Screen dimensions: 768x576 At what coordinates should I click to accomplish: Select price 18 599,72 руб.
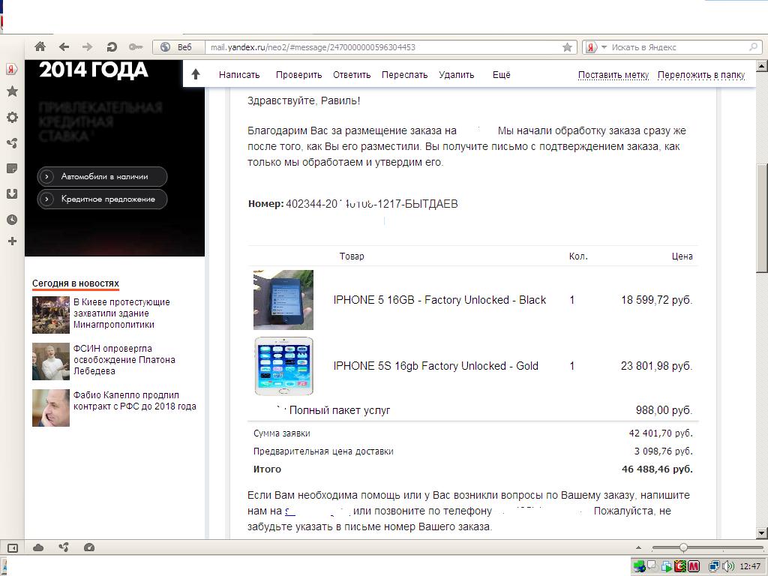tap(657, 300)
